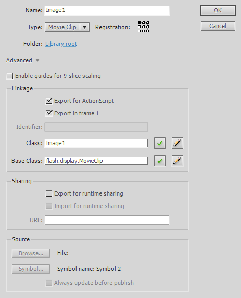
Task: Enable guides for 9-slice scaling
Action: [10, 76]
